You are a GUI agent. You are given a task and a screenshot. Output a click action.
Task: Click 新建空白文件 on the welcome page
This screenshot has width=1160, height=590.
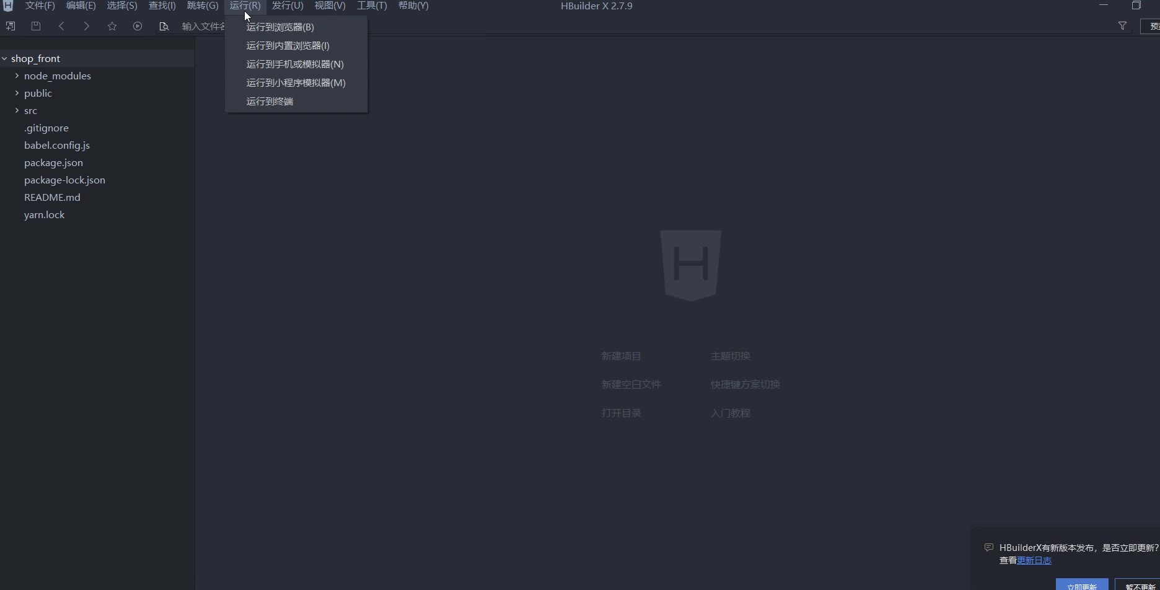point(631,385)
